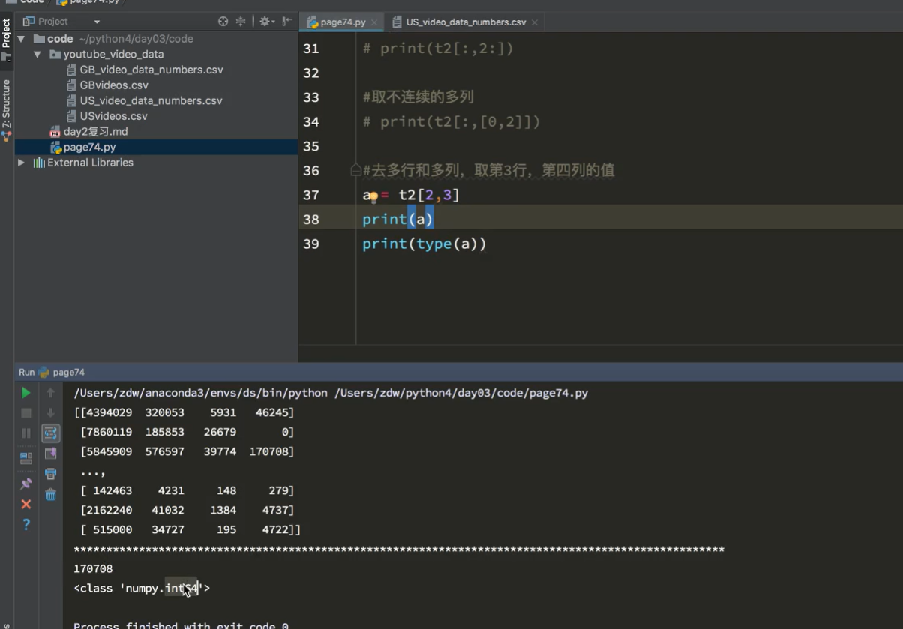Image resolution: width=903 pixels, height=629 pixels.
Task: Close the Run session with red X icon
Action: (x=26, y=504)
